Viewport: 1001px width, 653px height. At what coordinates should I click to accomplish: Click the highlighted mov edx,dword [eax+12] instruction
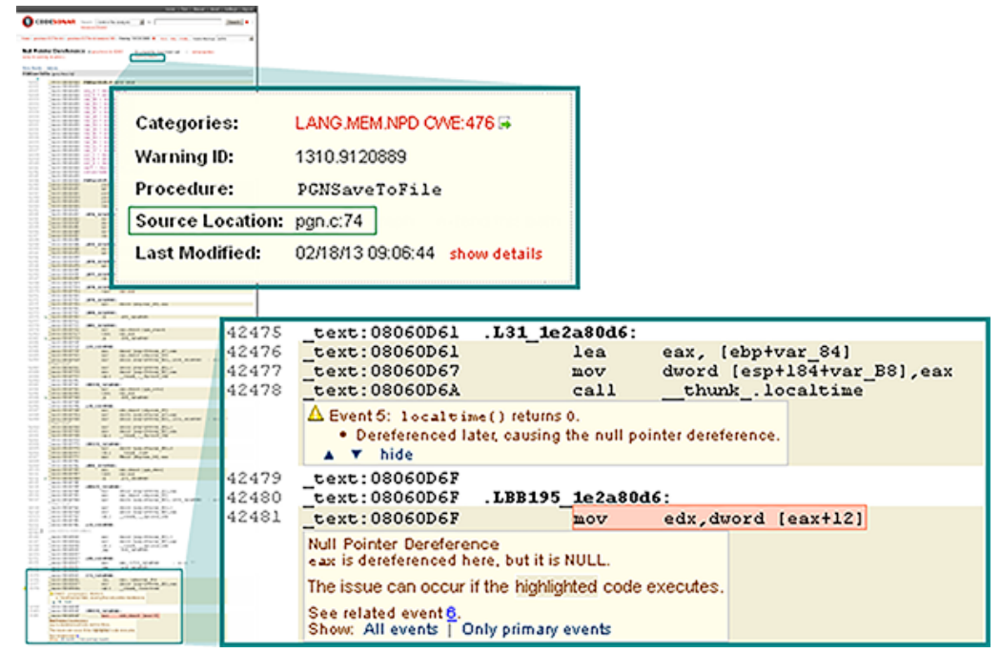tap(721, 519)
